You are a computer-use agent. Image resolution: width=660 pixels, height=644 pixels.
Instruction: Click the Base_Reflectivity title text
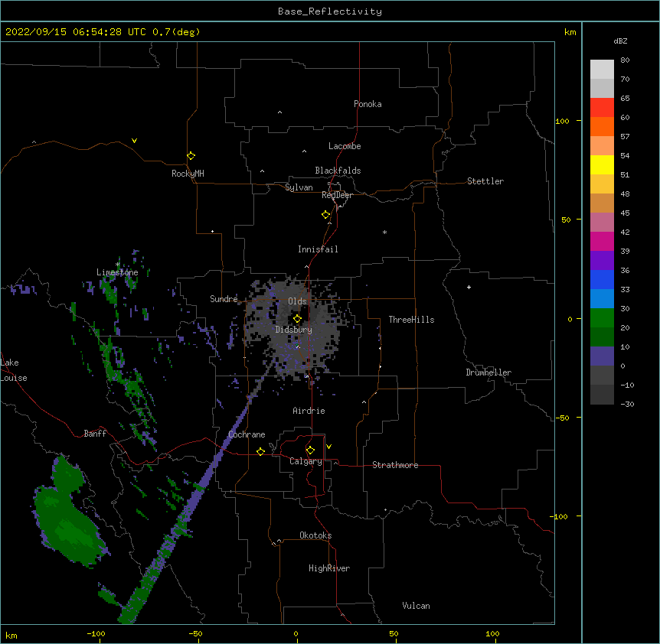330,11
